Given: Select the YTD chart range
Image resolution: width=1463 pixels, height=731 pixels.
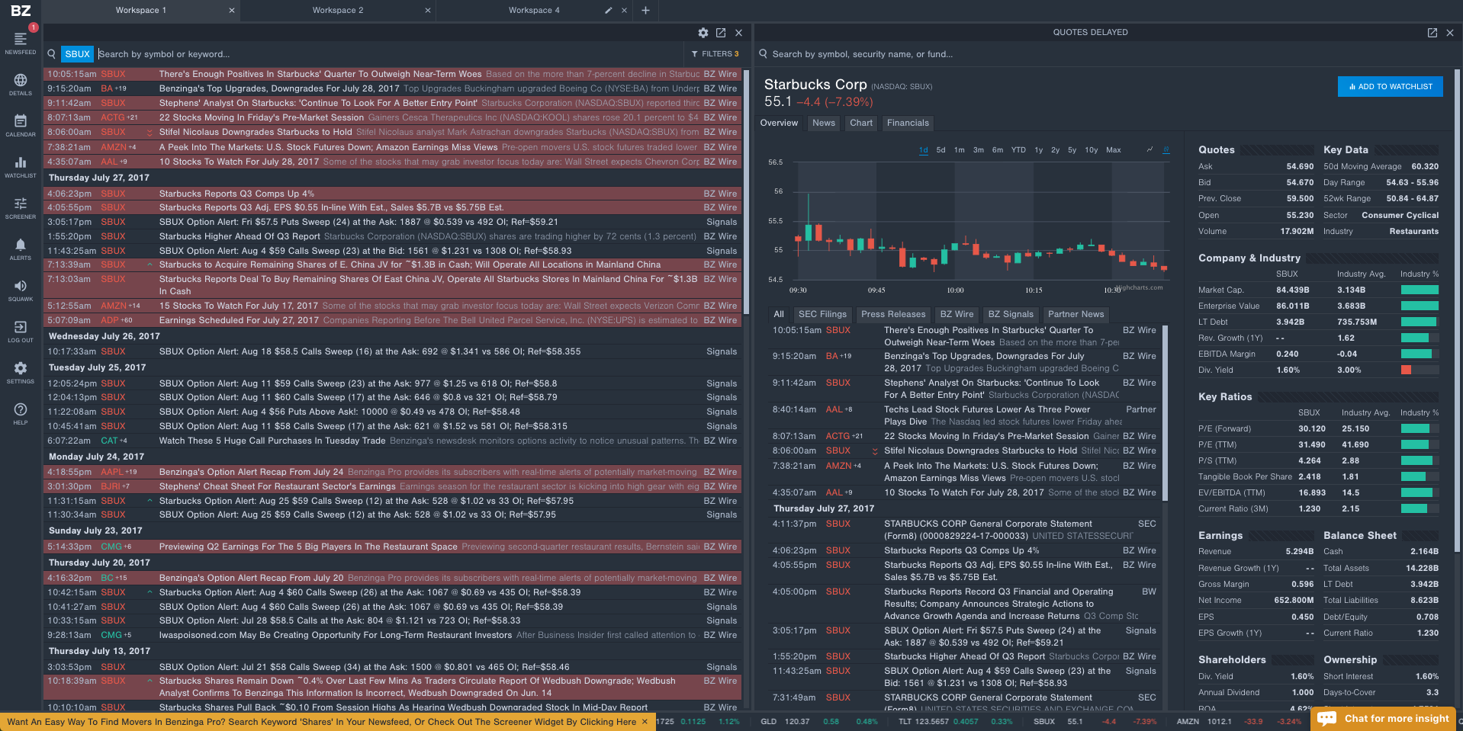Looking at the screenshot, I should [1019, 150].
